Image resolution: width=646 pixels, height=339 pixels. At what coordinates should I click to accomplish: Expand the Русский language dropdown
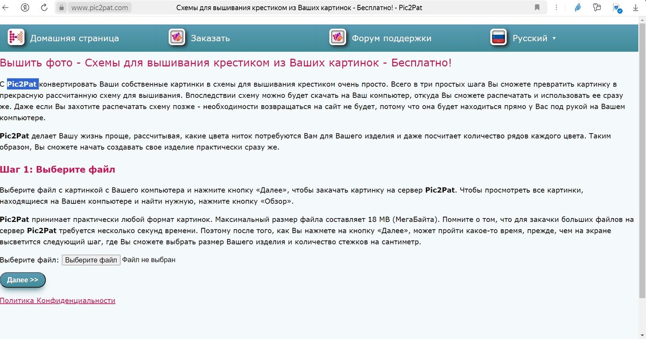[x=535, y=38]
